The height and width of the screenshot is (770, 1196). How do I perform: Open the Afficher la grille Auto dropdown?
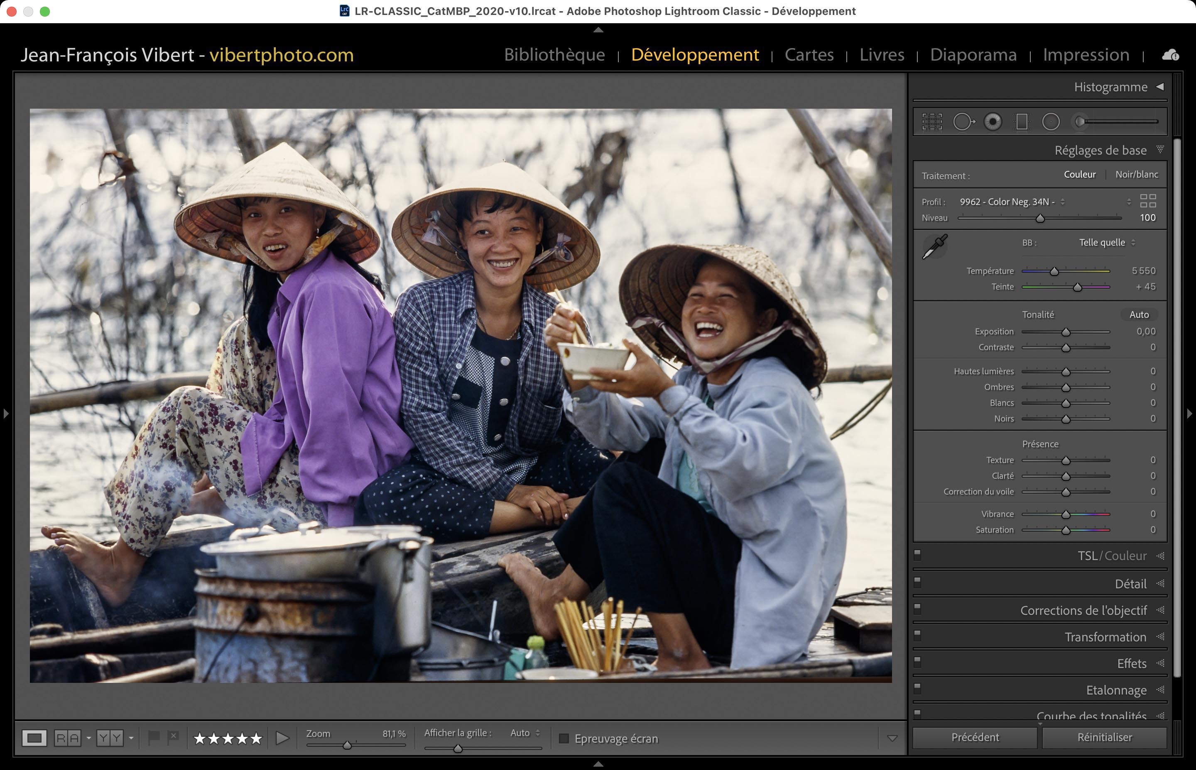525,733
